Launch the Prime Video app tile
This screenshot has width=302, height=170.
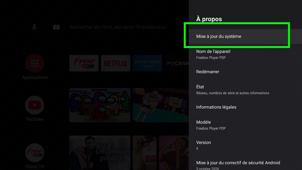click(x=147, y=63)
